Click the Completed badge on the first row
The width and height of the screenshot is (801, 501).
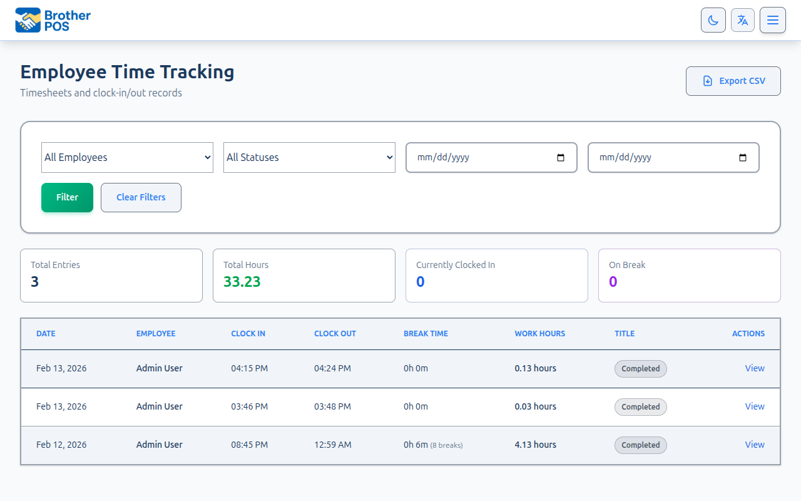(x=640, y=369)
